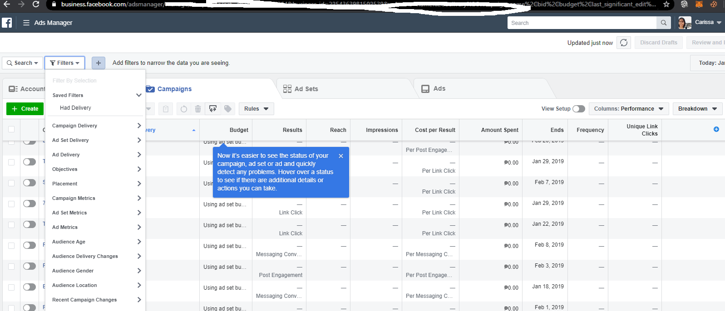Click the delete trash can icon in toolbar
Image resolution: width=725 pixels, height=311 pixels.
pos(198,109)
